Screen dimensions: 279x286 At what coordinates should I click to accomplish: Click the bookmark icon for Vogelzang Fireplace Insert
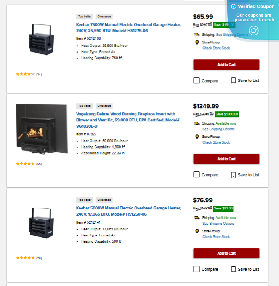point(233,175)
